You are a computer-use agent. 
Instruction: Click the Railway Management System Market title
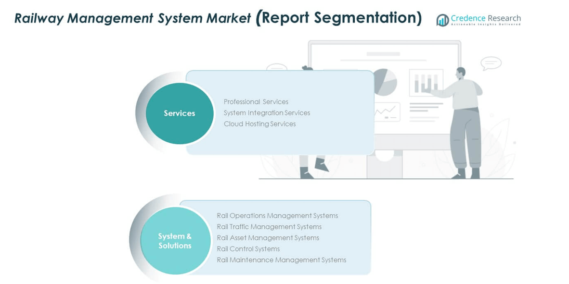click(132, 18)
